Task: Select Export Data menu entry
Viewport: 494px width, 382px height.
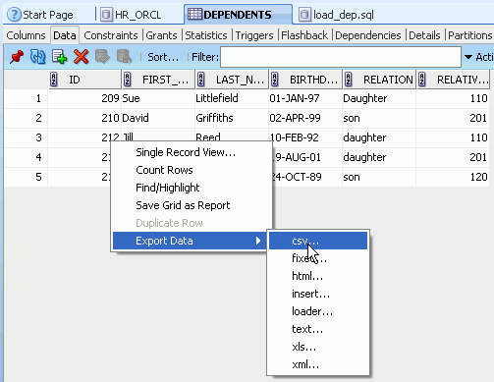Action: (x=190, y=241)
